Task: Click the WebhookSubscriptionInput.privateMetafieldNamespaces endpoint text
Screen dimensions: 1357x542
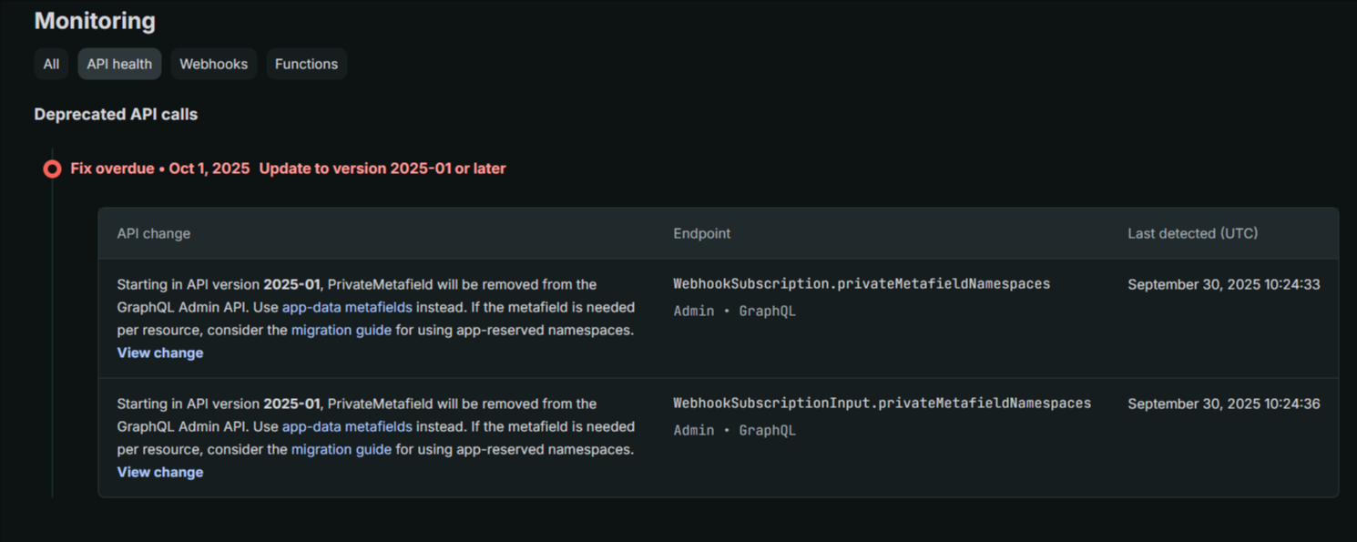Action: point(882,404)
